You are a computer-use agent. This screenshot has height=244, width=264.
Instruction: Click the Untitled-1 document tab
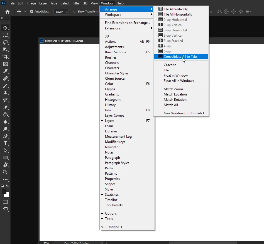click(x=64, y=41)
